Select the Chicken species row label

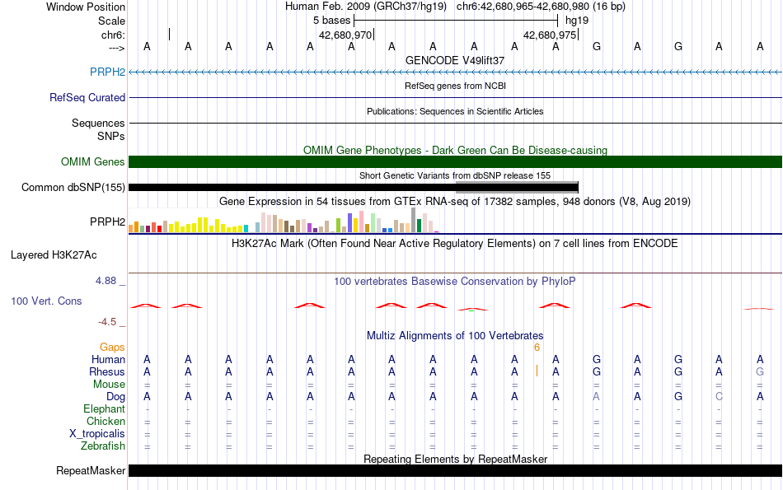pos(105,421)
